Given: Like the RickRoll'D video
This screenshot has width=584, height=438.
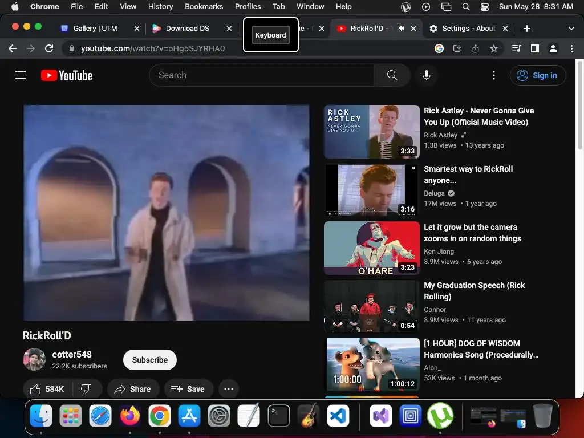Looking at the screenshot, I should [x=47, y=389].
